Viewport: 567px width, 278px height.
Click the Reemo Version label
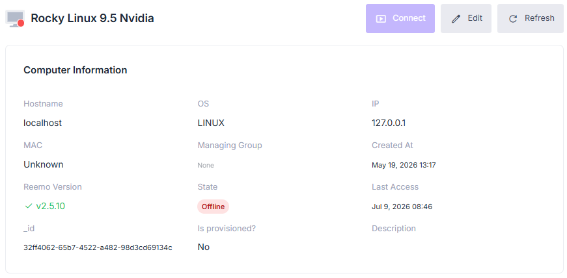53,187
